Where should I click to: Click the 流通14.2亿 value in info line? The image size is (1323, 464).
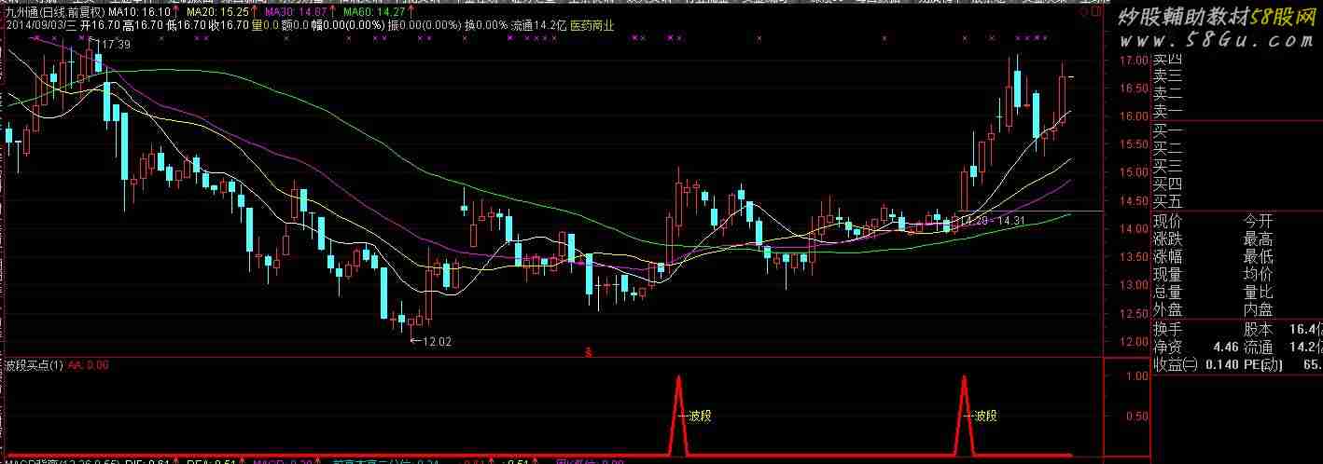click(536, 26)
